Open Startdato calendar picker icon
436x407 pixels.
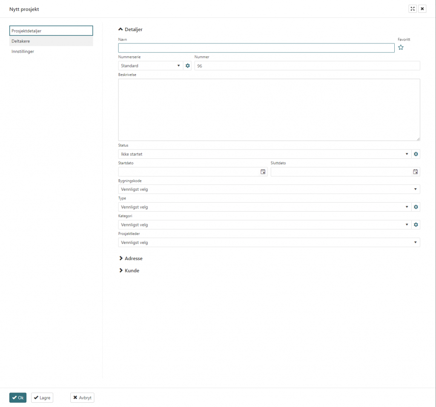click(263, 172)
